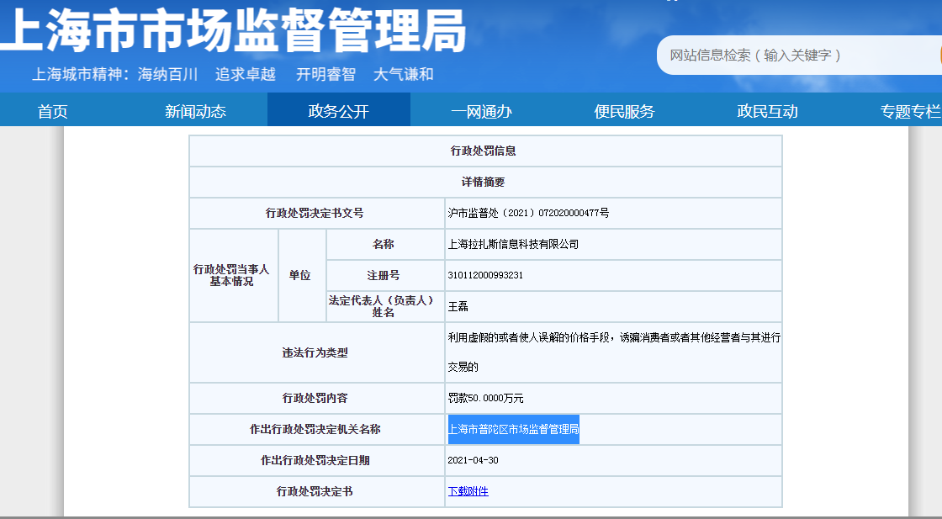Open the 便民服务 navigation tab
Image resolution: width=942 pixels, height=519 pixels.
coord(624,111)
